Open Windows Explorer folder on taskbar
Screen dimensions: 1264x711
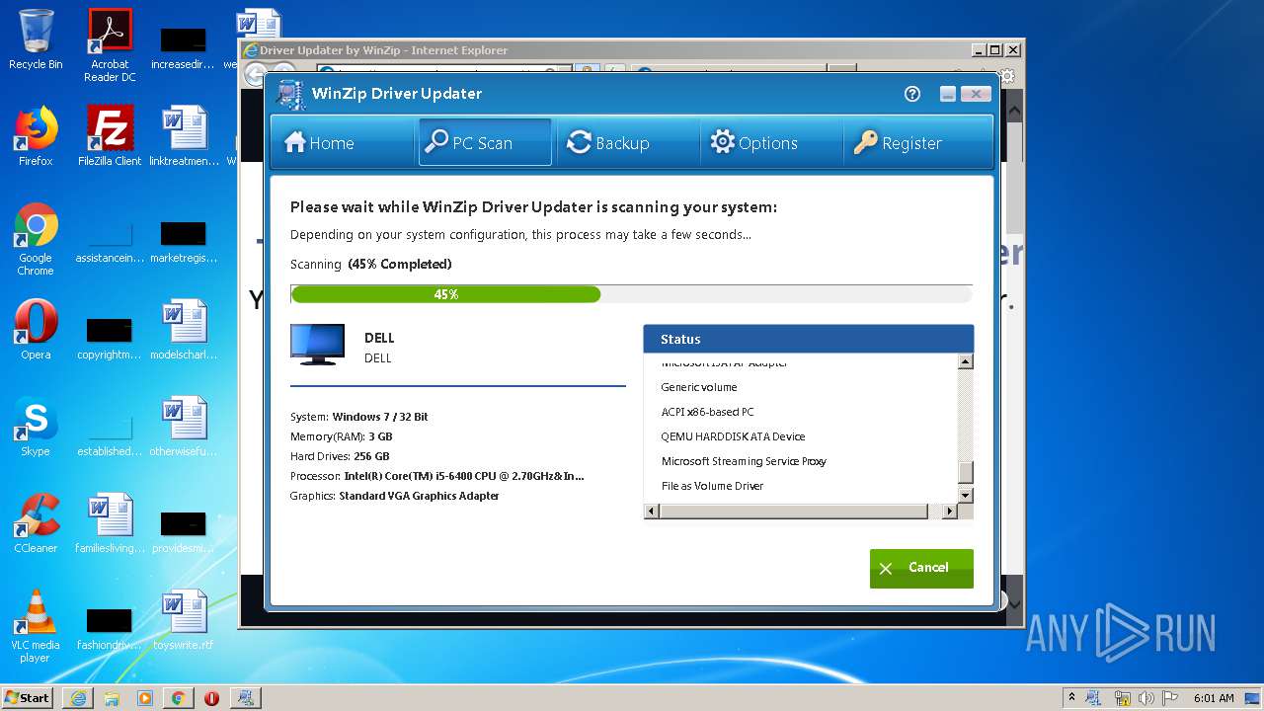point(112,698)
